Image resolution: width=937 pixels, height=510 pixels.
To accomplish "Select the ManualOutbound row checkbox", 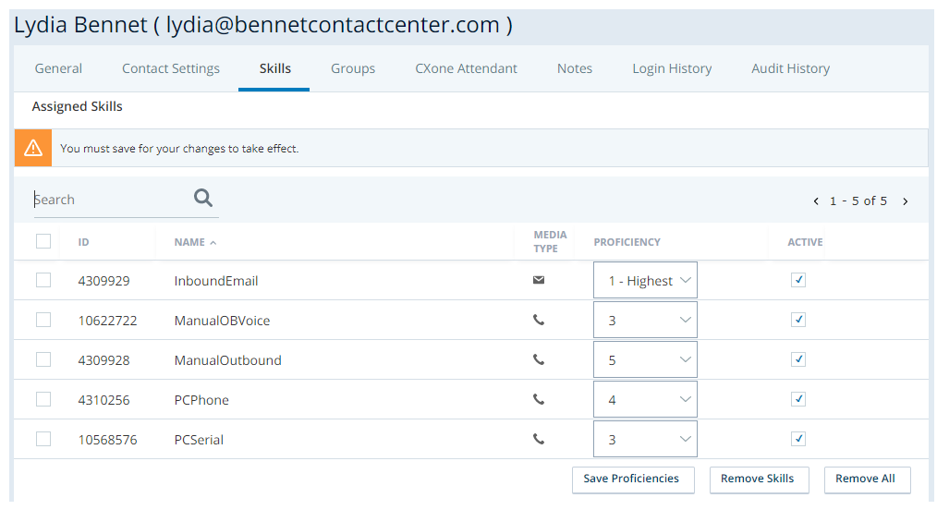I will click(x=43, y=359).
